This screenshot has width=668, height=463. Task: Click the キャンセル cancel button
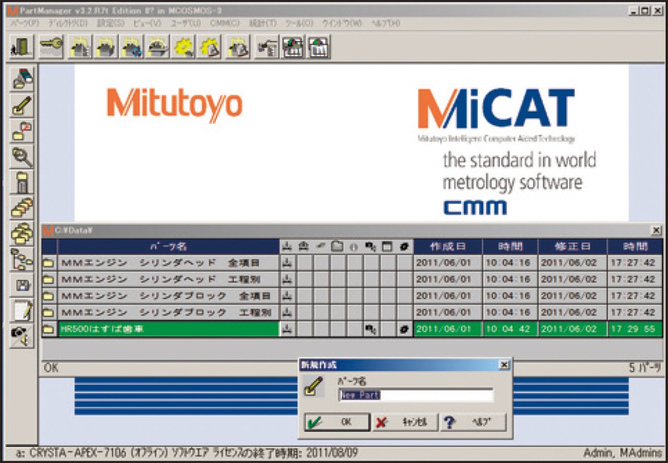click(405, 422)
